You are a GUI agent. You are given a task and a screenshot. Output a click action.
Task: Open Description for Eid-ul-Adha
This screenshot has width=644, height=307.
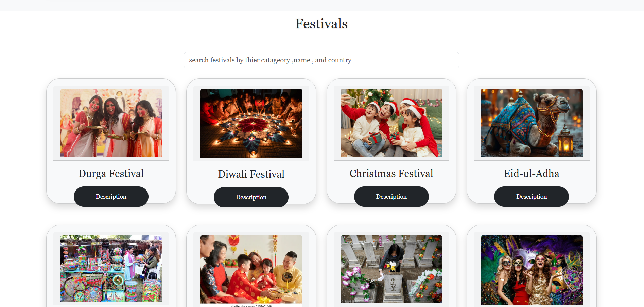tap(532, 197)
